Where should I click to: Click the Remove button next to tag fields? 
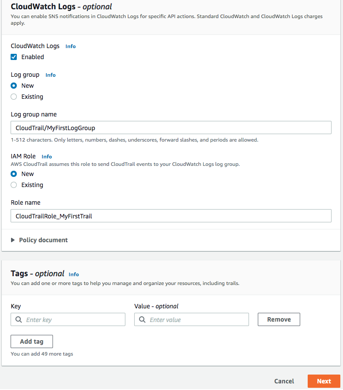coord(279,319)
